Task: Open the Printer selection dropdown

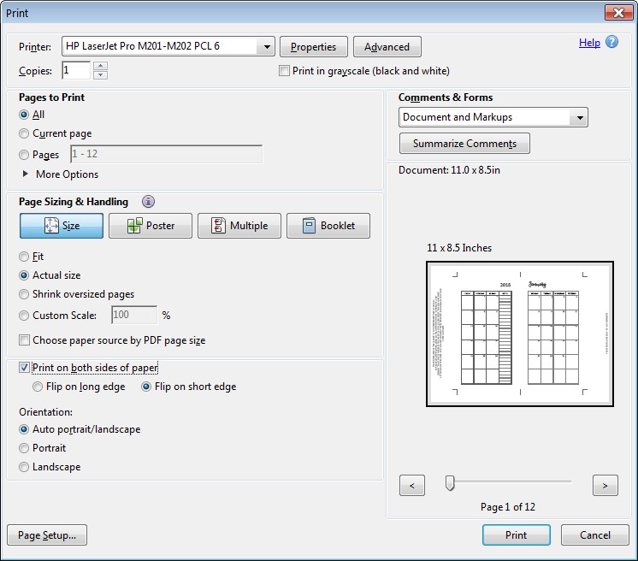Action: point(266,46)
